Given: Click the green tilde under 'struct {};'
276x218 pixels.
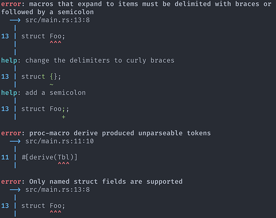Looking at the screenshot, I should [52, 85].
